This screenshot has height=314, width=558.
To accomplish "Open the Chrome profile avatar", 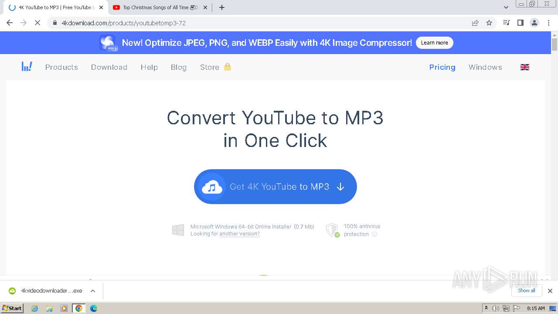I will [534, 23].
